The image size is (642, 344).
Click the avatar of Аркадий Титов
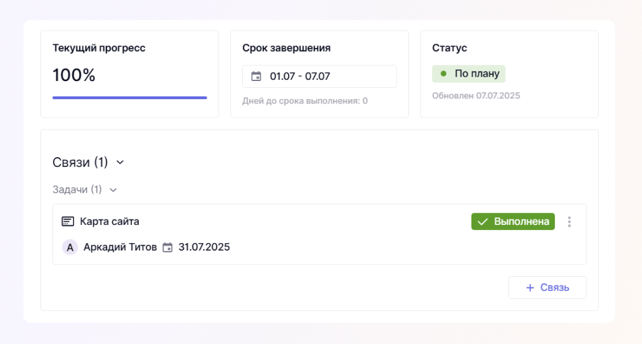point(70,247)
